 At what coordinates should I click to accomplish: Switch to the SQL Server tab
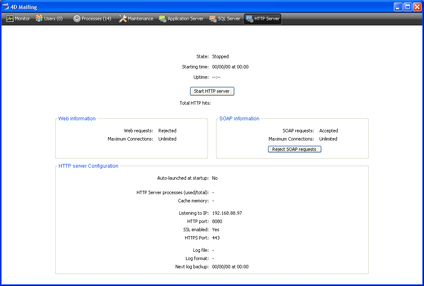pyautogui.click(x=225, y=19)
